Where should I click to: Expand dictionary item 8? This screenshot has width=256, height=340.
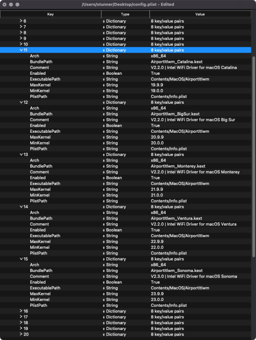coord(21,33)
